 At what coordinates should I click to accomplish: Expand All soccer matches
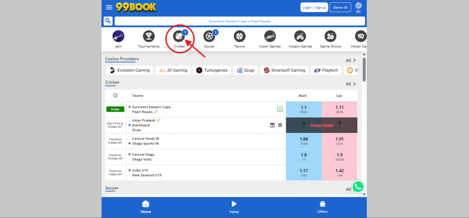tap(349, 189)
